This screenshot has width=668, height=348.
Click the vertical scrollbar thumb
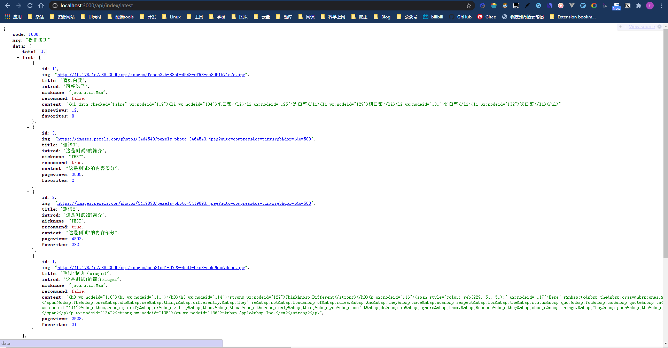[x=665, y=144]
